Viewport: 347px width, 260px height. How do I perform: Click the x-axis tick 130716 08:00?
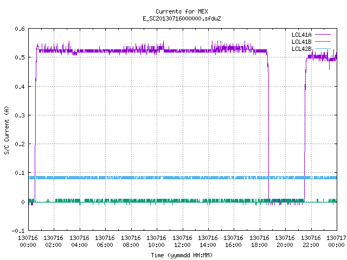click(131, 242)
